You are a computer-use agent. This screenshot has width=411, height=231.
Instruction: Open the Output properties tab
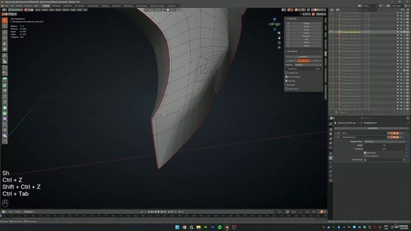331,134
